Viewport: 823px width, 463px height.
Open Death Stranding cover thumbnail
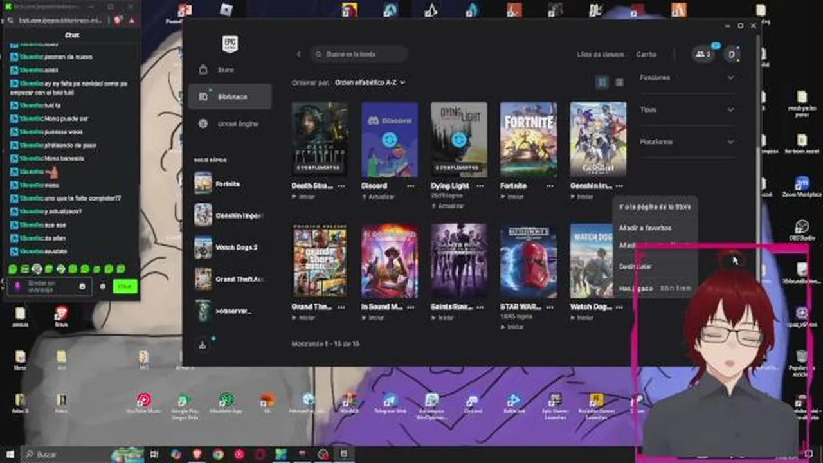coord(320,139)
